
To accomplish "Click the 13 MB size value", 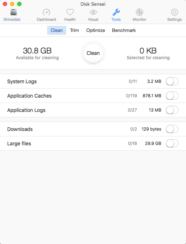I will click(155, 110).
